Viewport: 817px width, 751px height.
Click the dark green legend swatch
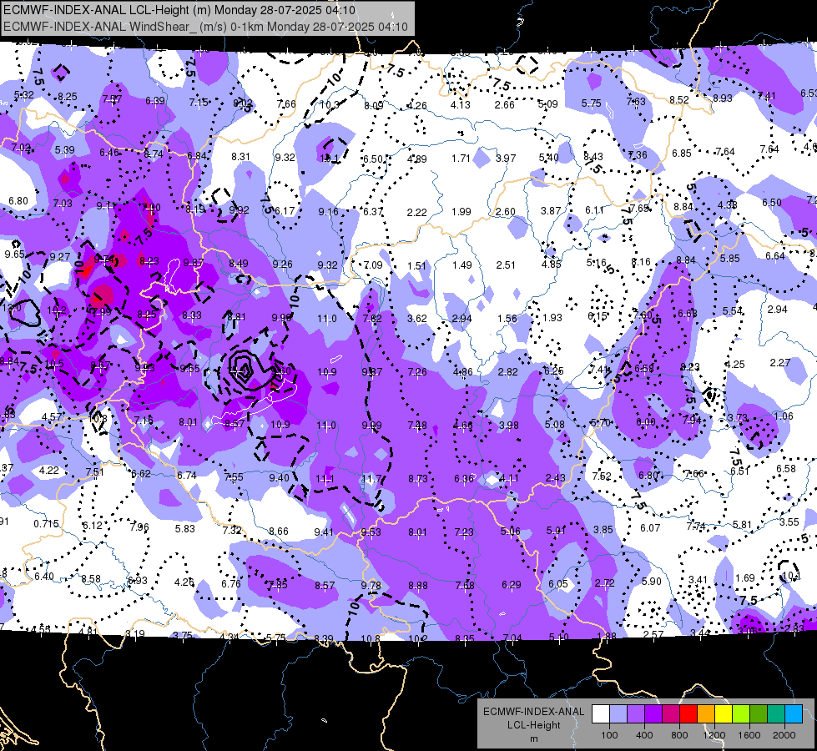[759, 714]
